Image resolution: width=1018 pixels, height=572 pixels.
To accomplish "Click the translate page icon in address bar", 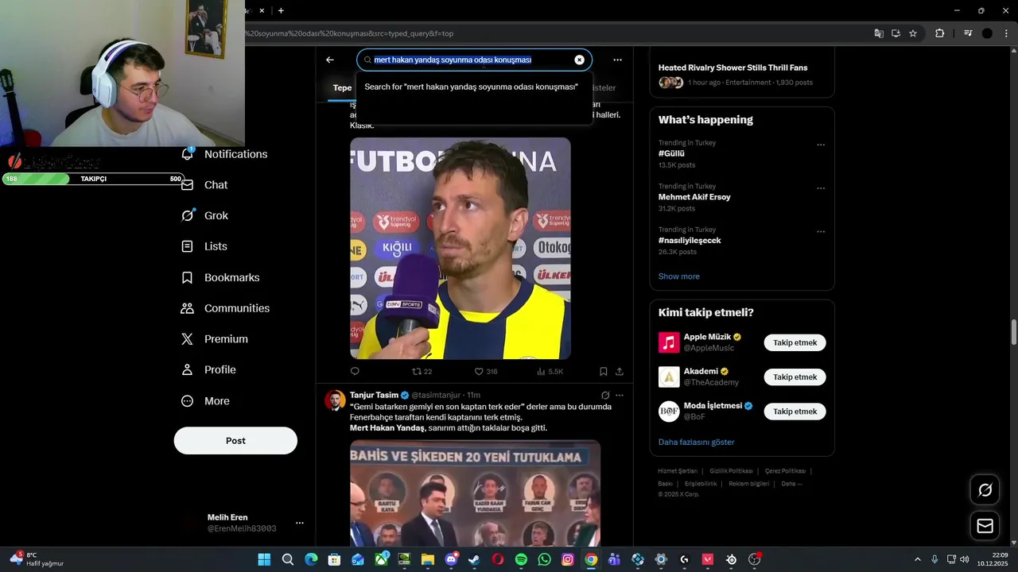I will point(879,33).
